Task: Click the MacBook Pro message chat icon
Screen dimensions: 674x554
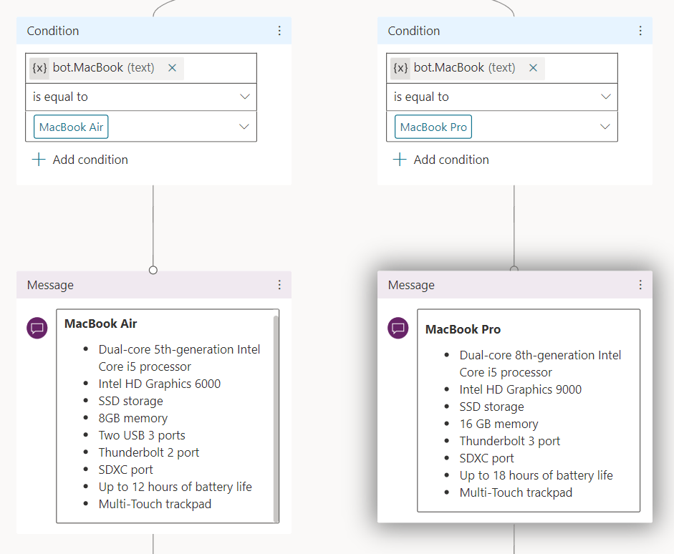Action: [x=399, y=329]
